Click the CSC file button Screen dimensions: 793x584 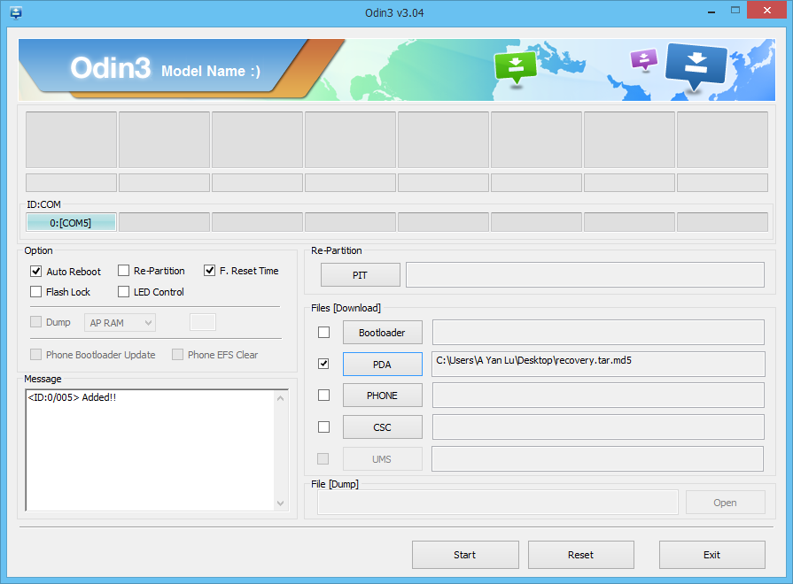click(x=383, y=427)
